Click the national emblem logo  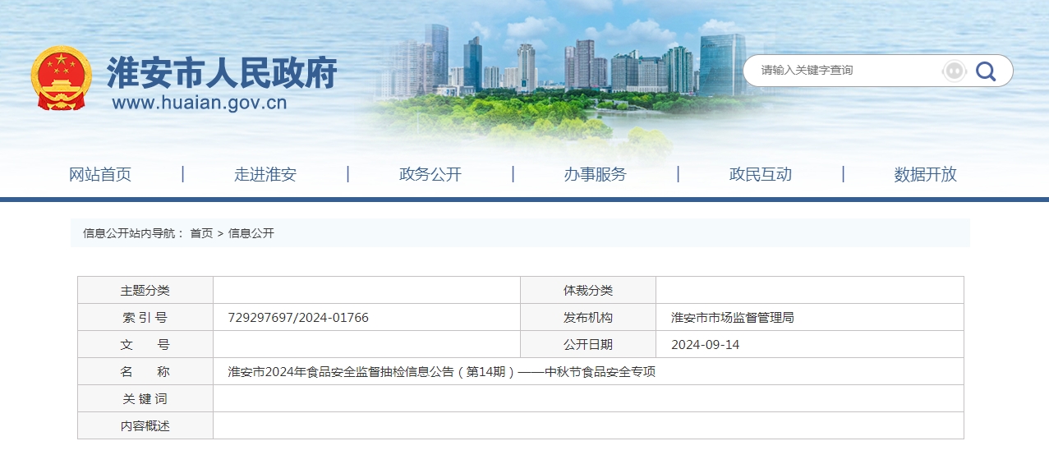pyautogui.click(x=62, y=78)
